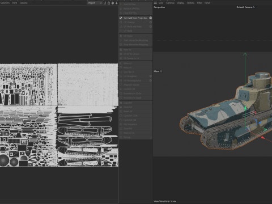Click the Default Camera label

click(x=245, y=7)
